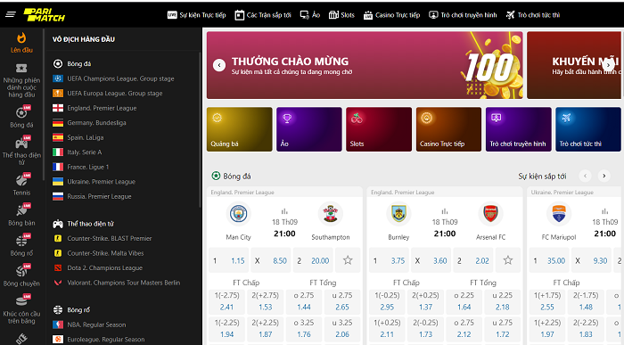Click the Thể thao điện tử list heading

(84, 224)
